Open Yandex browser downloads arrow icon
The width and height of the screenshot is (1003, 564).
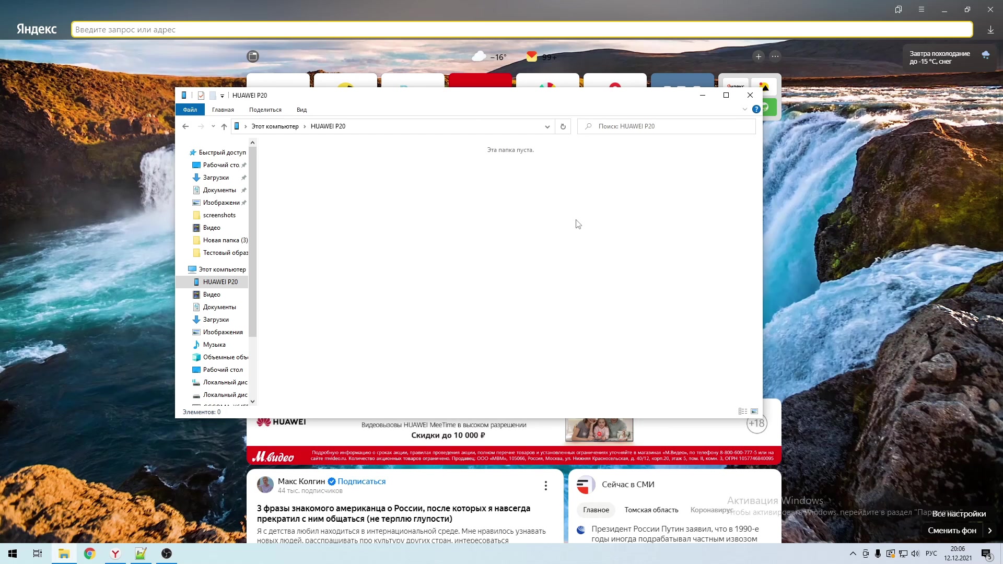(x=990, y=30)
